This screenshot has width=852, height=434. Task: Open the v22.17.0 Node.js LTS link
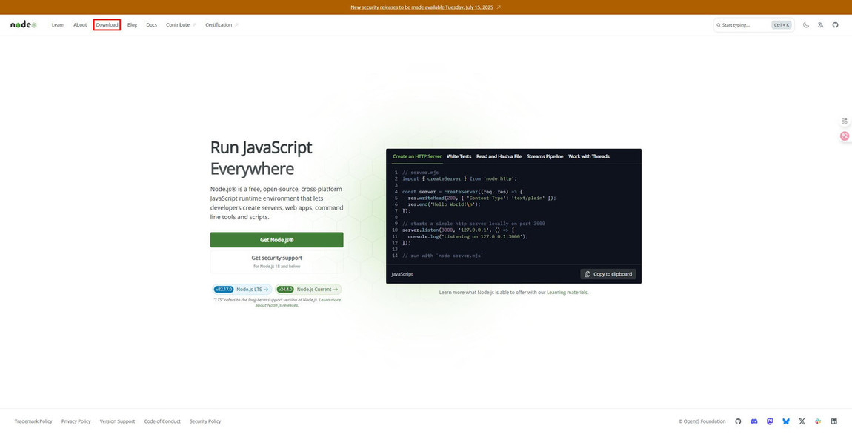coord(242,290)
